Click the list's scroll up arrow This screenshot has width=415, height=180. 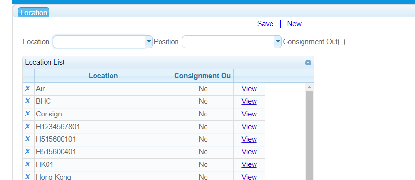pyautogui.click(x=309, y=87)
